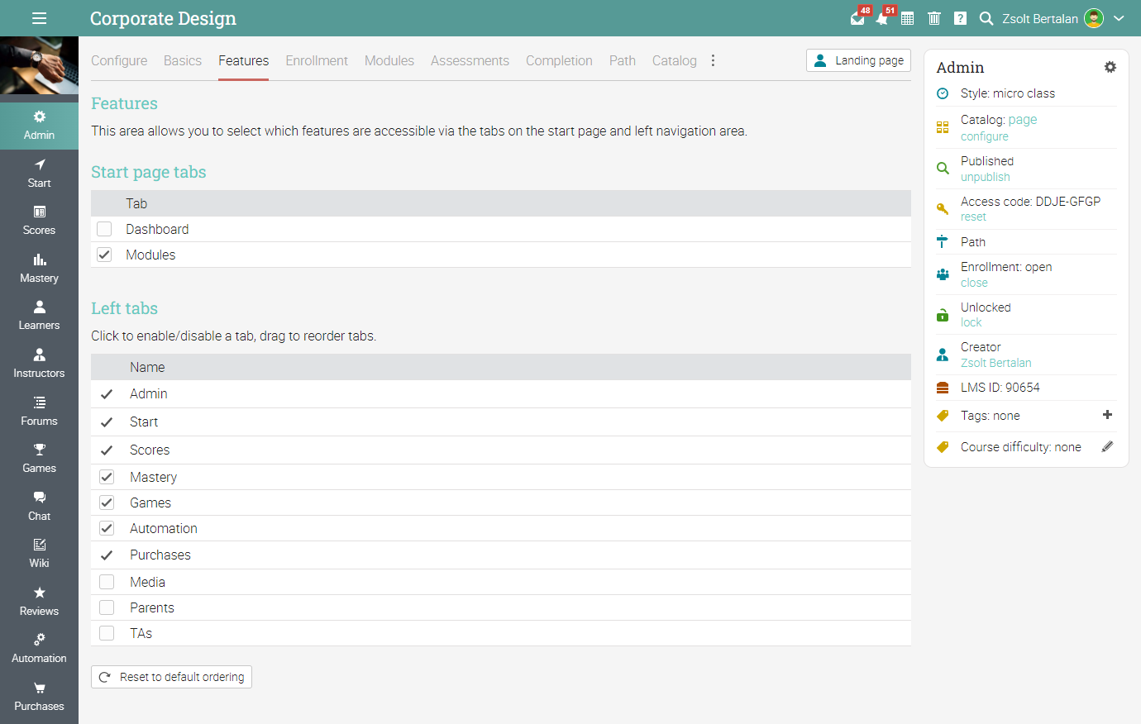Click the search magnifier icon
1141x724 pixels.
(x=986, y=18)
